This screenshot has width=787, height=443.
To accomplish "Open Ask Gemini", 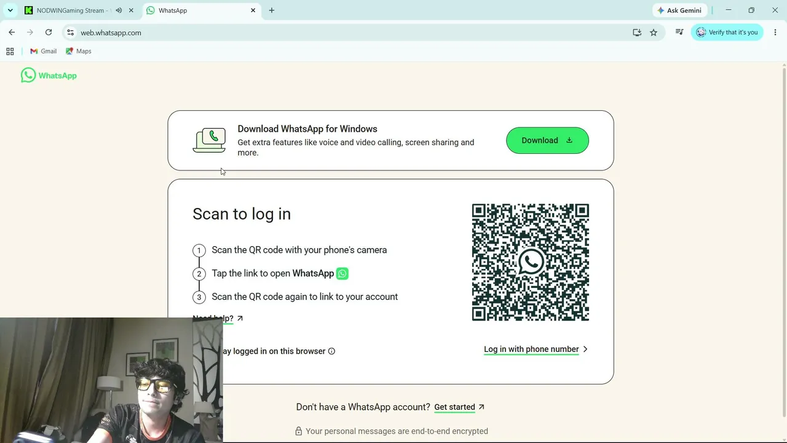I will click(x=679, y=10).
